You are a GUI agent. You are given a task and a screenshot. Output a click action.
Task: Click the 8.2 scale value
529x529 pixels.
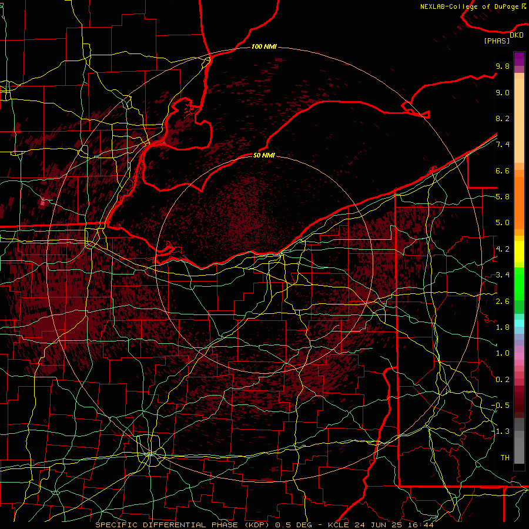click(503, 118)
